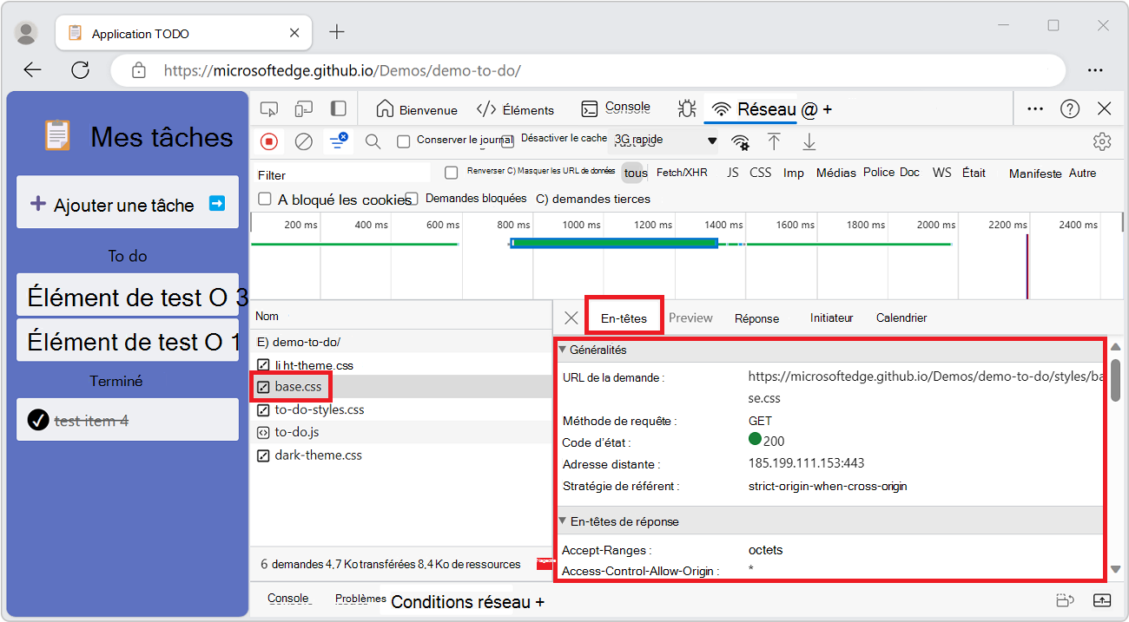Enable the Conserver le journal checkbox

403,141
